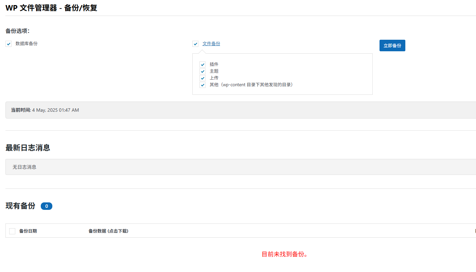Screen dimensions: 476x272
Task: Click the WP 文件管理器 - 备份/恢复 title
Action: [52, 8]
